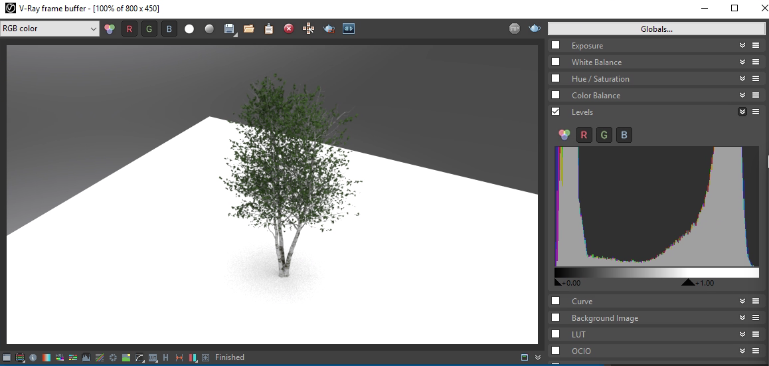Expand the Background Image rollout chevron
Image resolution: width=769 pixels, height=366 pixels.
click(x=742, y=318)
